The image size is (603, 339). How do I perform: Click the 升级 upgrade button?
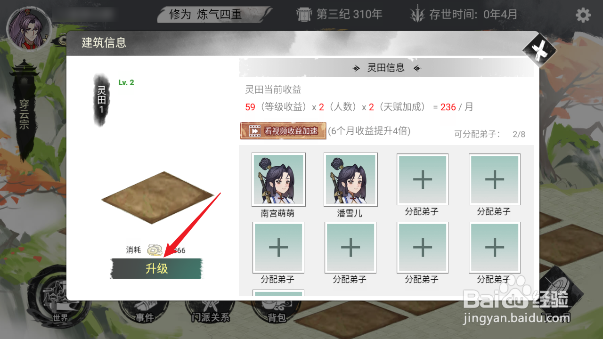pos(156,269)
